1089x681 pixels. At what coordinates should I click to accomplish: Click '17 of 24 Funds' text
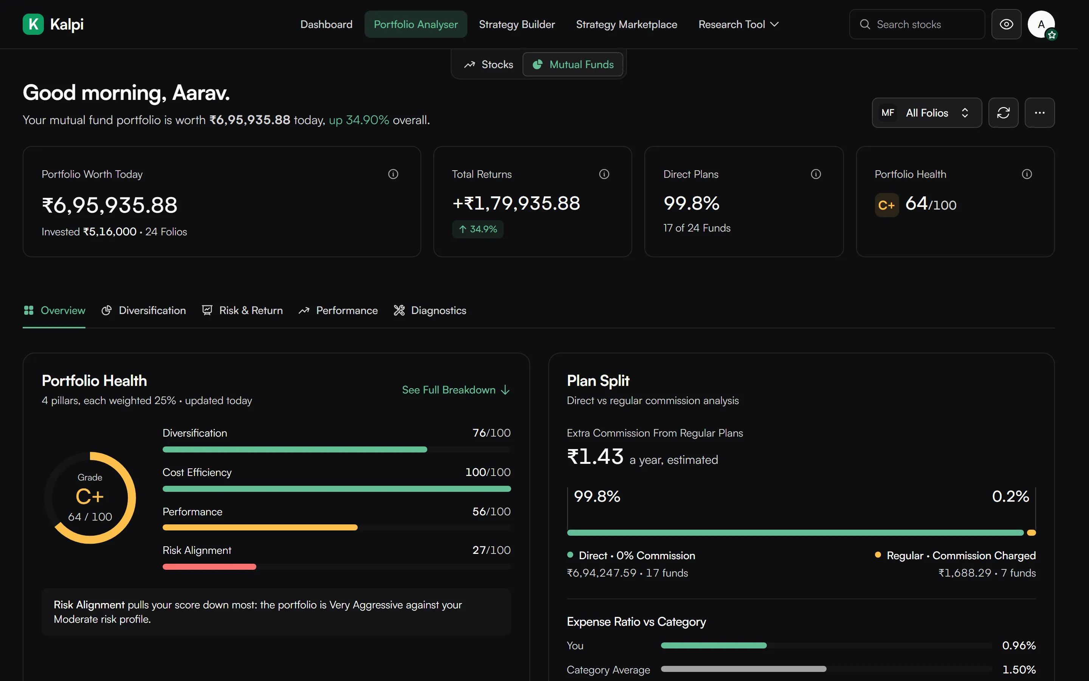(x=697, y=228)
